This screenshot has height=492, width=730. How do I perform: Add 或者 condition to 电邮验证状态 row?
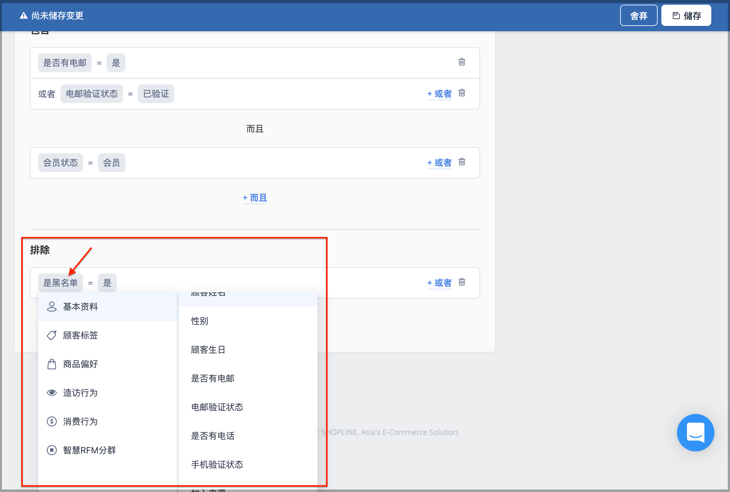[x=439, y=94]
